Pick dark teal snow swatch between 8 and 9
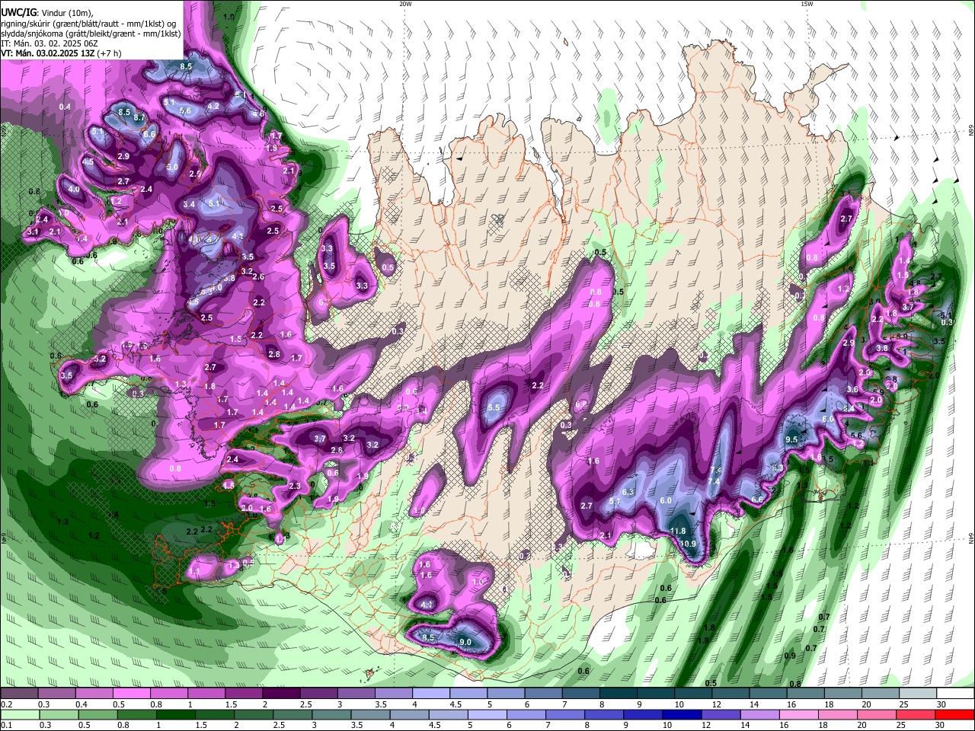Image resolution: width=975 pixels, height=731 pixels. 619,694
